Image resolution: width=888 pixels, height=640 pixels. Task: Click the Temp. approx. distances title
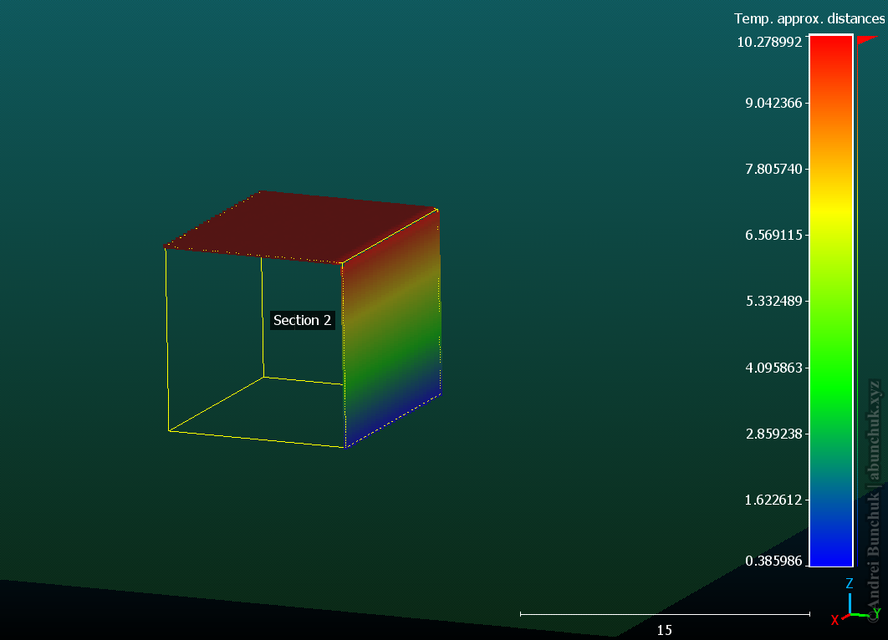(x=809, y=18)
